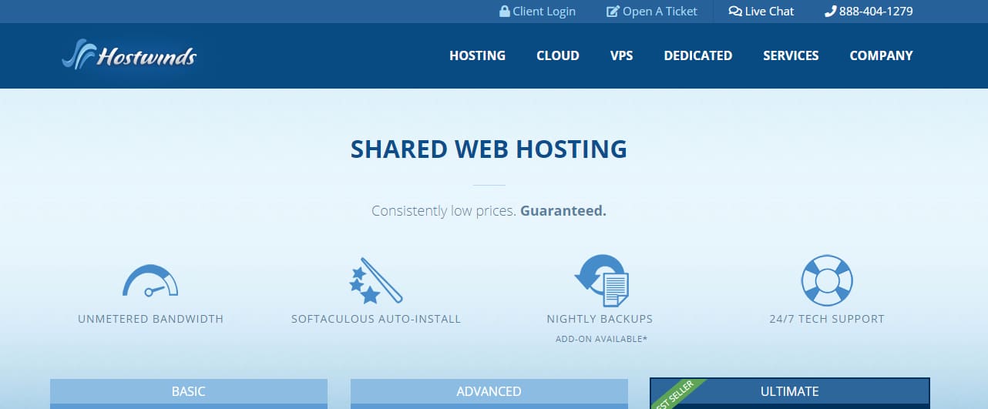Viewport: 988px width, 409px height.
Task: Click the Hostwinds logo
Action: pyautogui.click(x=129, y=55)
